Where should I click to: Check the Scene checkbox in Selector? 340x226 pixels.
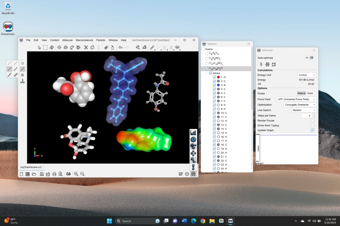203,49
